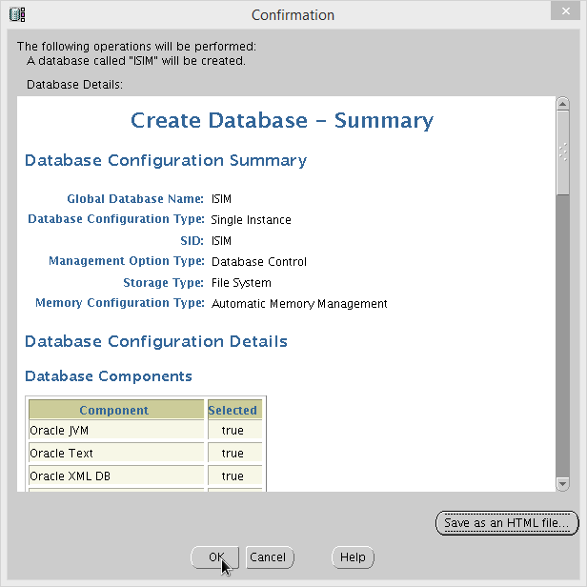The image size is (587, 587).
Task: Click the Global Database Name value ISIM
Action: click(x=221, y=199)
